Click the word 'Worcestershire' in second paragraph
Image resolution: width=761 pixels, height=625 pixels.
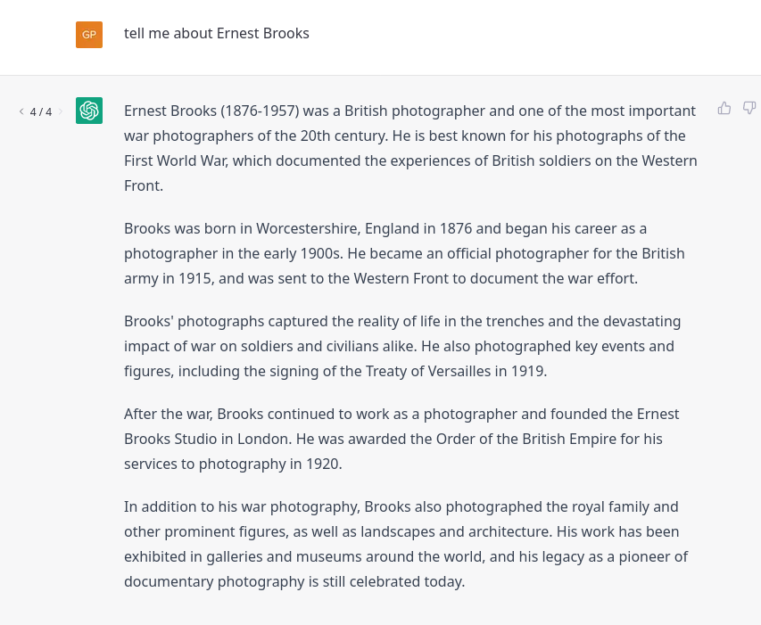(x=305, y=228)
